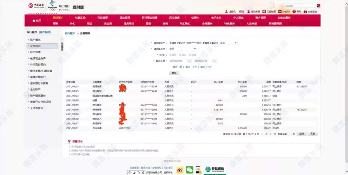Open the 帮助 help icon
This screenshot has width=348, height=175.
click(294, 12)
